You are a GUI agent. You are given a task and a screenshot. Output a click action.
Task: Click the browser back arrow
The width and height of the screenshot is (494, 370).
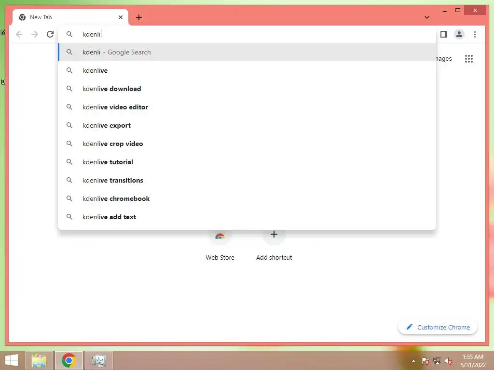tap(19, 34)
